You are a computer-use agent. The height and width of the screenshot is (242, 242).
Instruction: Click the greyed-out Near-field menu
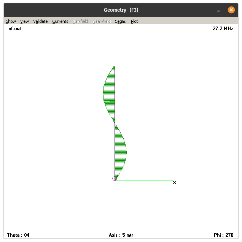tap(101, 21)
